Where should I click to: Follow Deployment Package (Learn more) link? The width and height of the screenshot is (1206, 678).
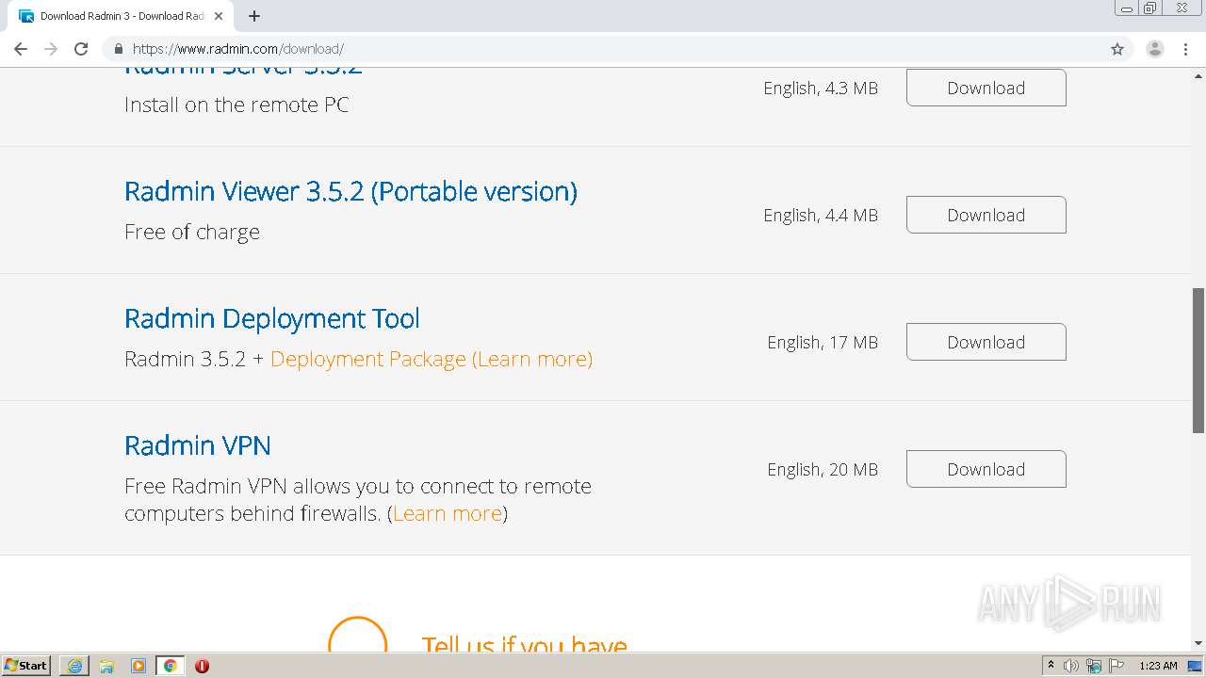(x=432, y=359)
